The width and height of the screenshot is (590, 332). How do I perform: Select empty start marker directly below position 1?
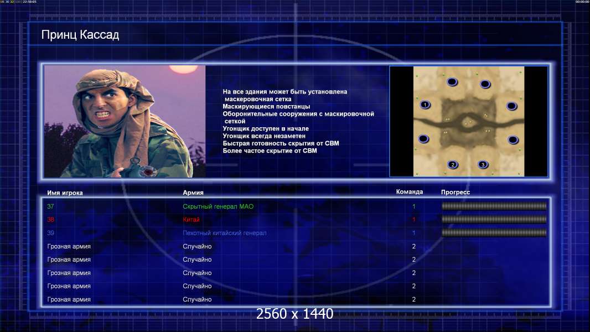click(x=423, y=139)
